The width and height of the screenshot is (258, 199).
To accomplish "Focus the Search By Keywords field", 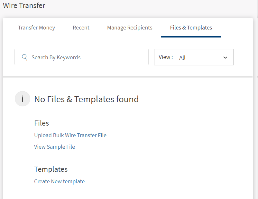I will click(x=87, y=57).
